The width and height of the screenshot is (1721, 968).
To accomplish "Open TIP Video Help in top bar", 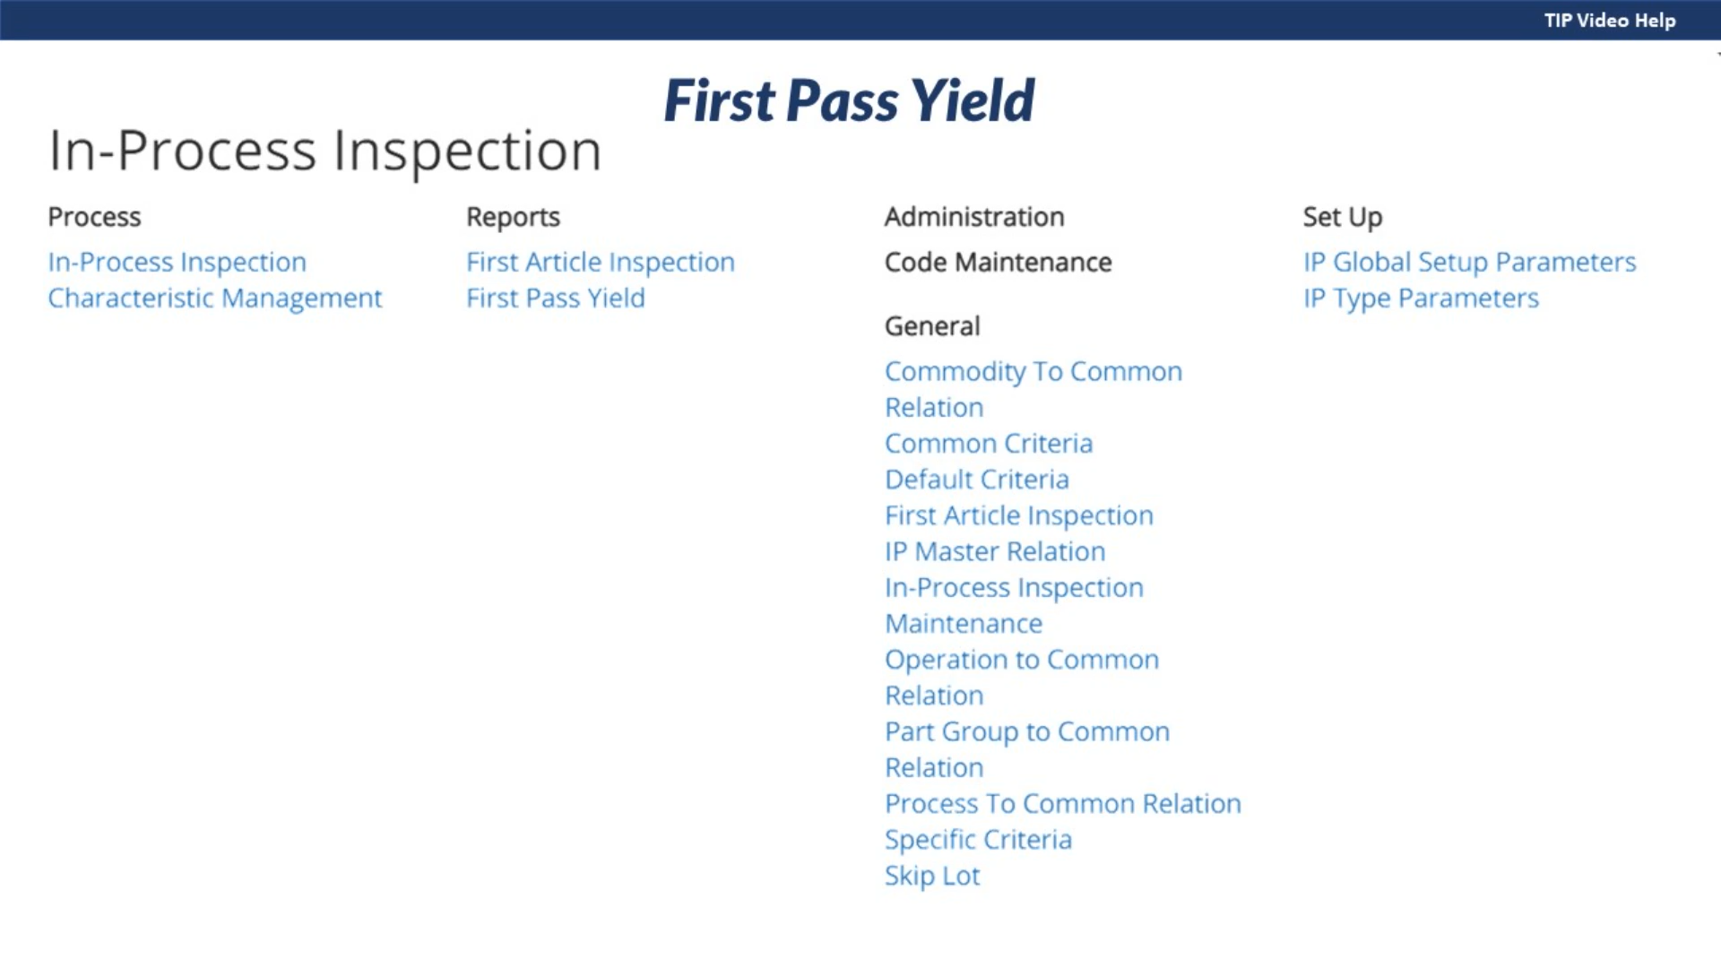I will pos(1609,20).
